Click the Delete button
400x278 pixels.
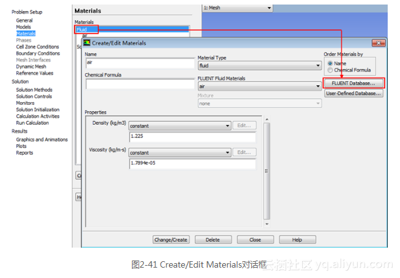tap(213, 240)
